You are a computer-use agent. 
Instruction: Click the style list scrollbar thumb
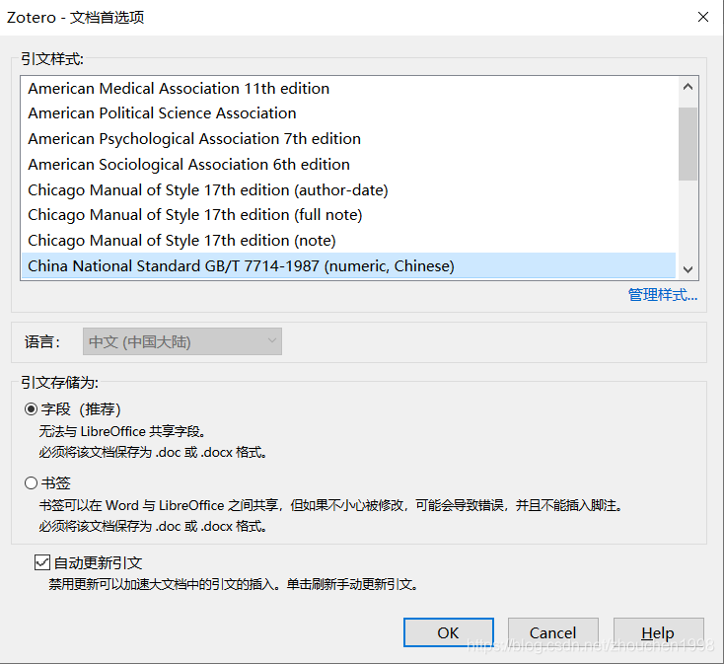[x=688, y=144]
